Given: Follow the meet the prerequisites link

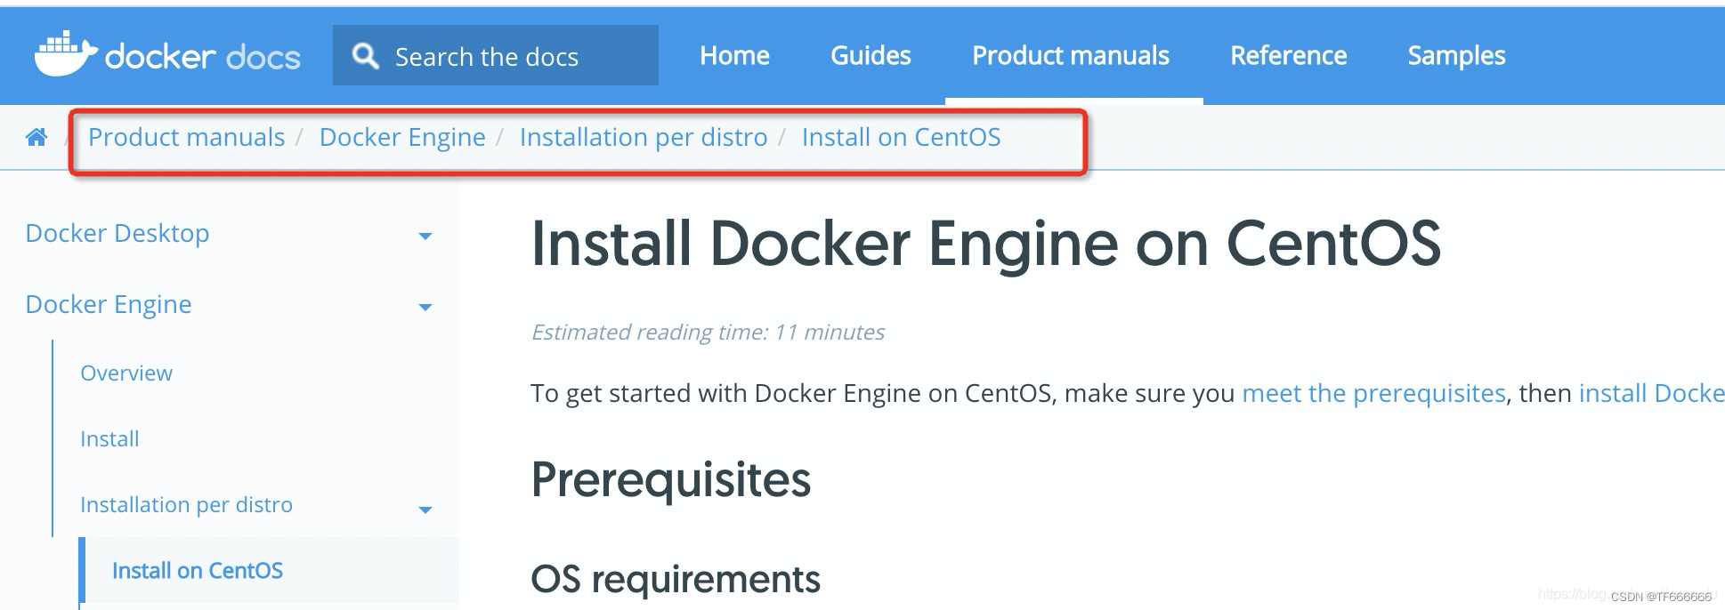Looking at the screenshot, I should coord(1373,393).
